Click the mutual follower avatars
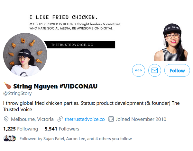 [x=10, y=138]
